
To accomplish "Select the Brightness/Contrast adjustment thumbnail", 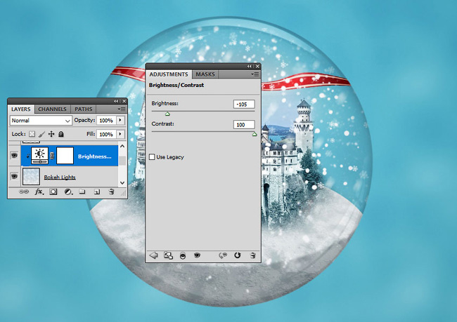I will [x=39, y=156].
